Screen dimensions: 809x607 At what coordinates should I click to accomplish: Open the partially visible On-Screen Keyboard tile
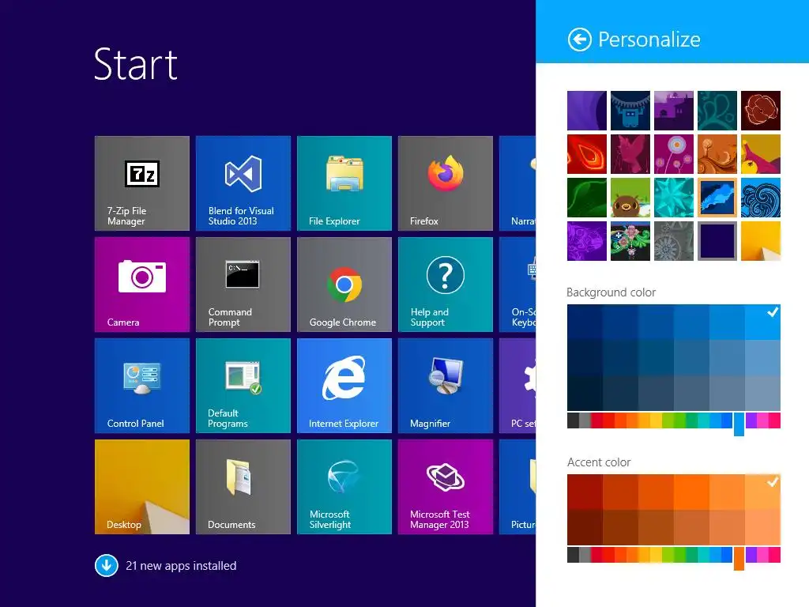[x=517, y=285]
